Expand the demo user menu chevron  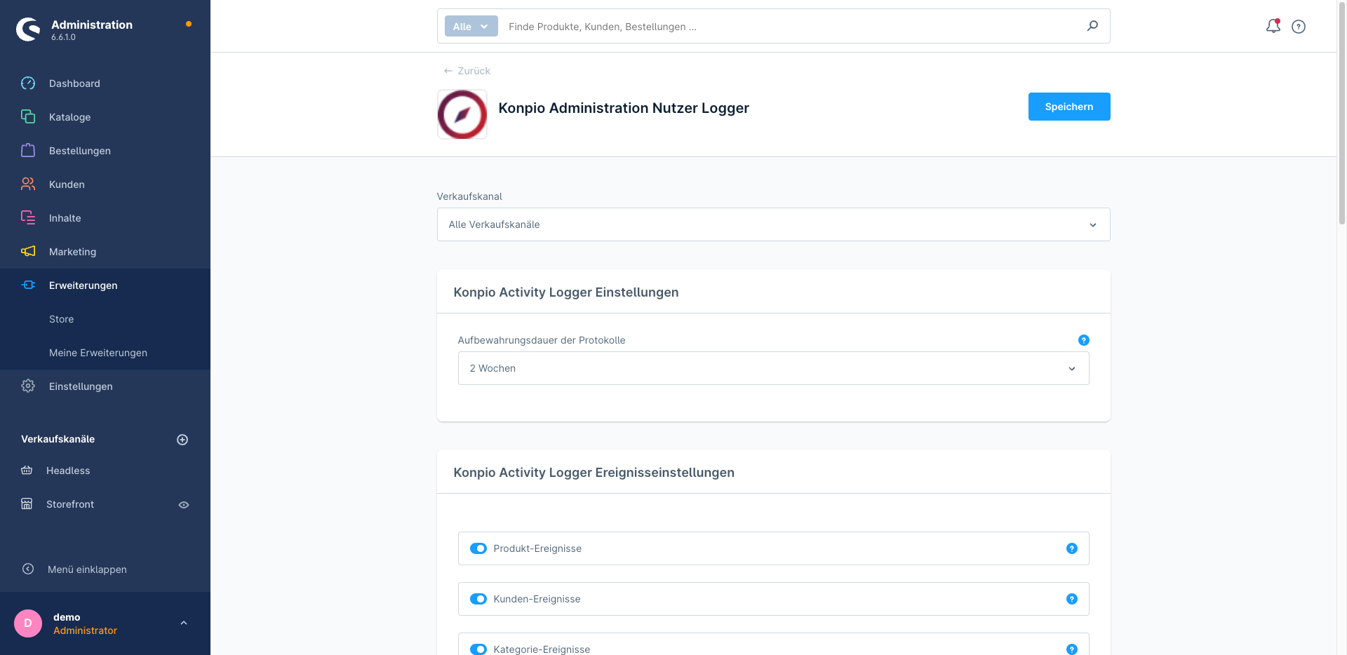pos(184,623)
